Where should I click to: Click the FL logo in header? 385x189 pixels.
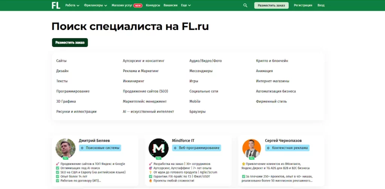point(56,5)
